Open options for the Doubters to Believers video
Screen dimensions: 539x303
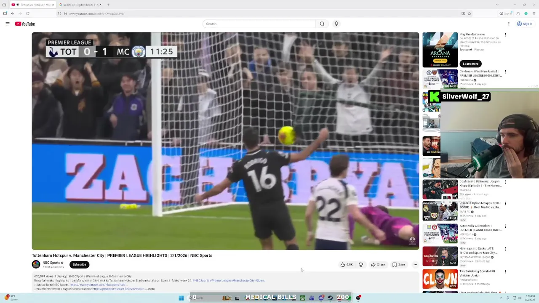pos(505,182)
